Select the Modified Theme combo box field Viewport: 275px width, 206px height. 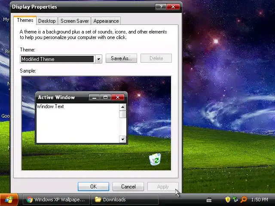click(x=61, y=59)
